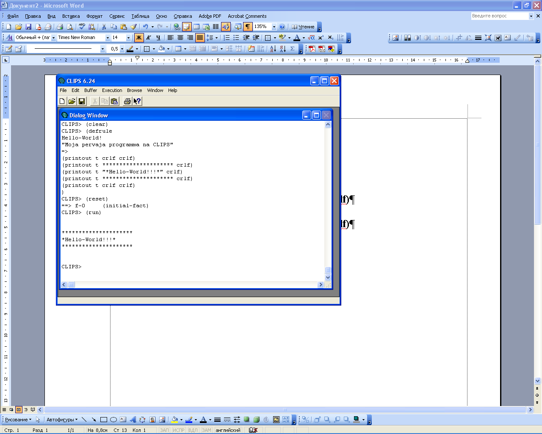
Task: Insert hyperlink globe icon
Action: [x=177, y=27]
